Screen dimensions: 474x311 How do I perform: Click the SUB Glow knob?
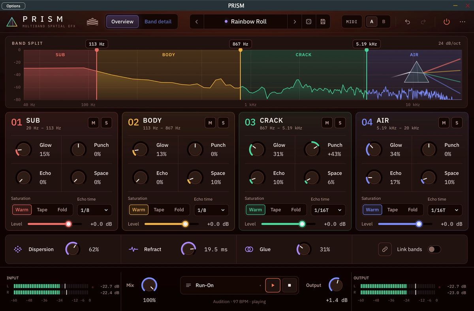(x=23, y=149)
